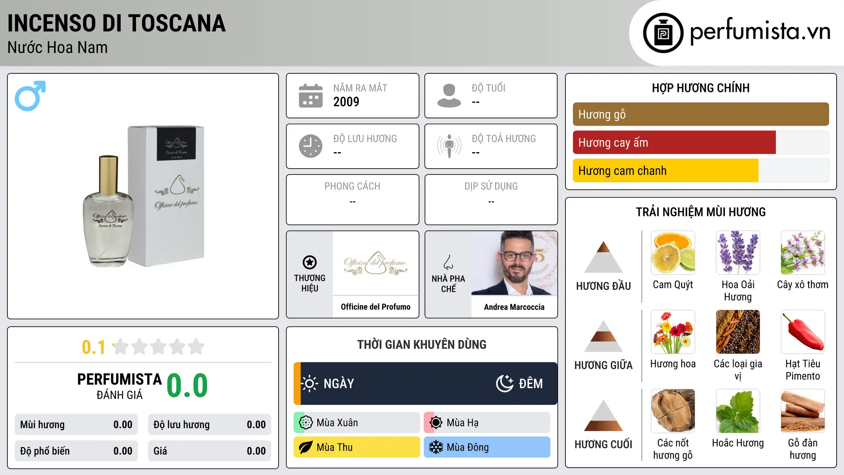844x475 pixels.
Task: Click the Mùi hương score row
Action: 76,425
